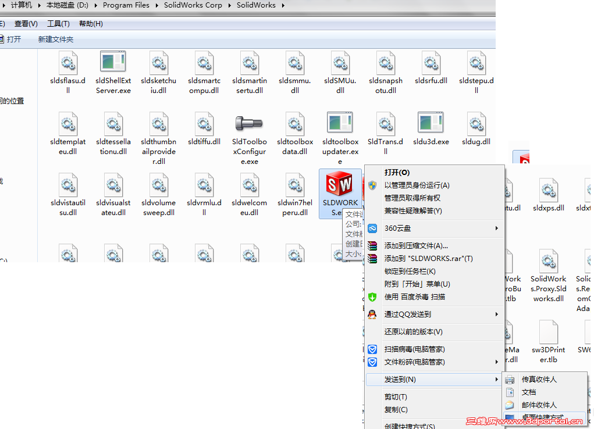Expand the 文件粉碎(电脑管家) submenu
The height and width of the screenshot is (429, 594).
tap(435, 362)
